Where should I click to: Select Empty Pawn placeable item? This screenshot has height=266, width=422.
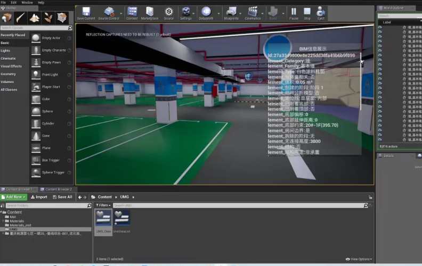pyautogui.click(x=51, y=62)
